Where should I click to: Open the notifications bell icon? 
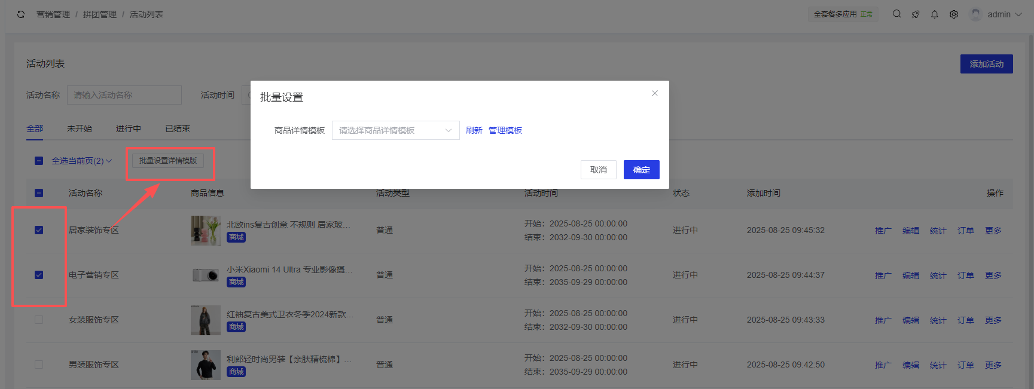pyautogui.click(x=935, y=14)
